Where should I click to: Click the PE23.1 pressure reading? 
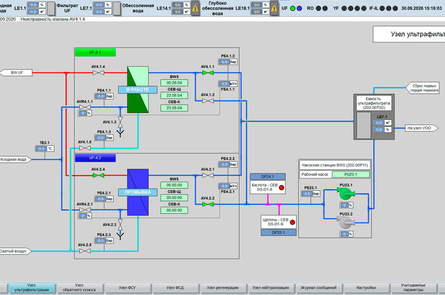(x=311, y=193)
